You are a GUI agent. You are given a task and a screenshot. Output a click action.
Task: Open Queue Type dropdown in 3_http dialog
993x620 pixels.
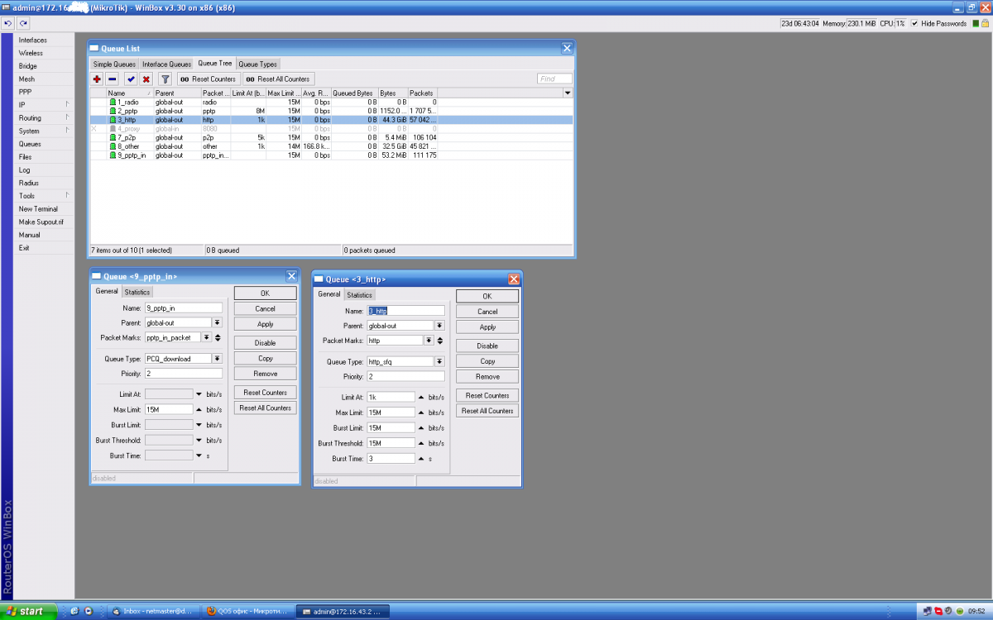[439, 362]
